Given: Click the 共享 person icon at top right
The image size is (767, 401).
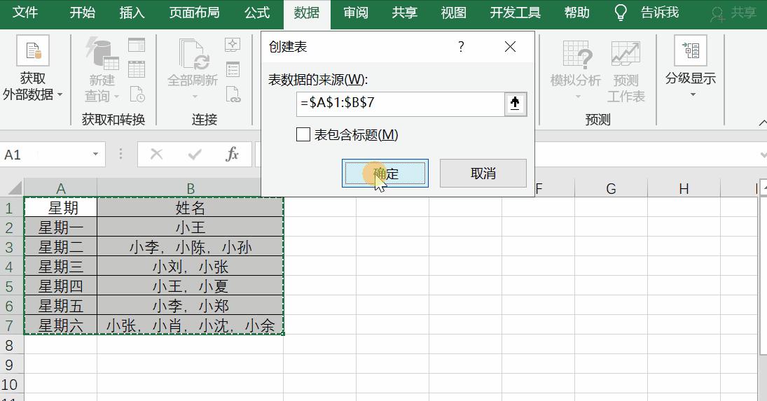Looking at the screenshot, I should click(717, 14).
